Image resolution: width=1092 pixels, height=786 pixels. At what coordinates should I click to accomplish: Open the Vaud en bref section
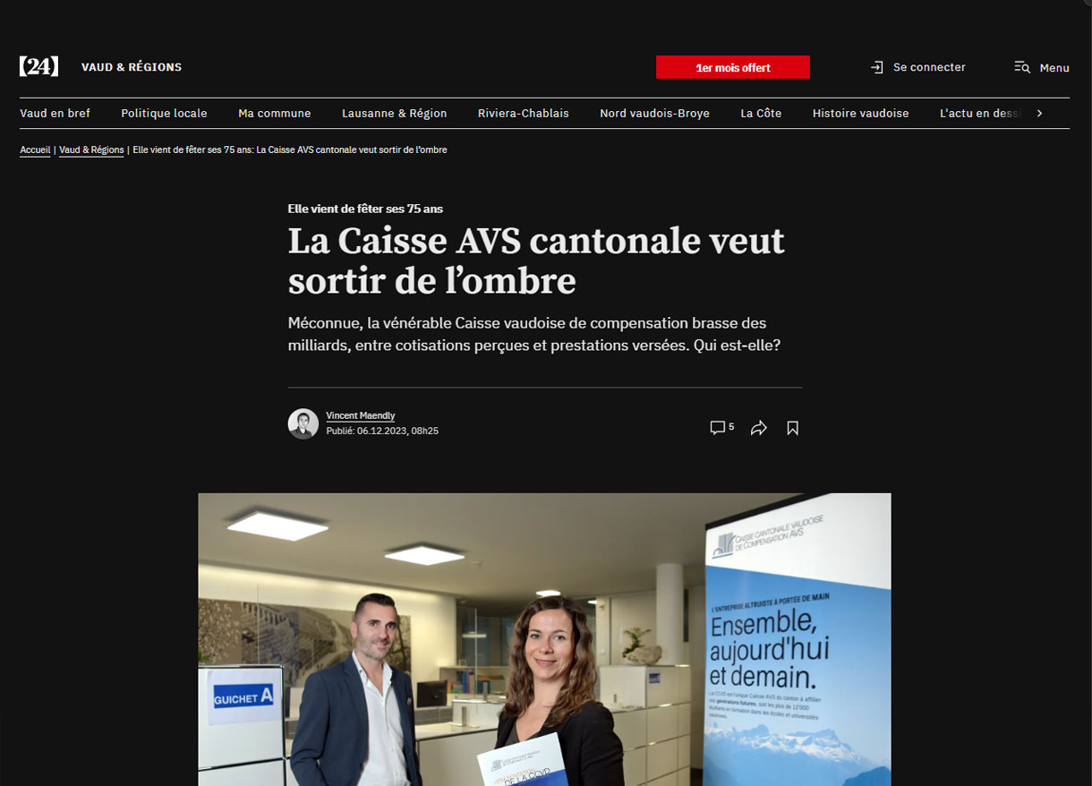point(55,114)
